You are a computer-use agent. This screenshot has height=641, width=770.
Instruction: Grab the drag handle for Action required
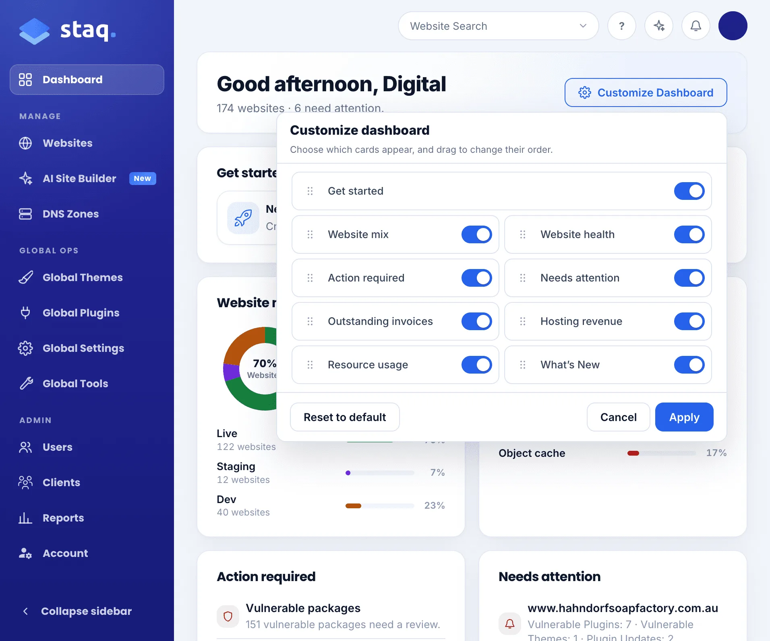coord(310,278)
